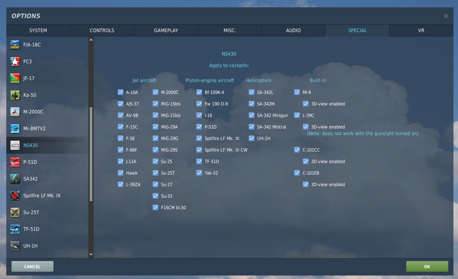This screenshot has height=279, width=458.
Task: Toggle the MiG-15bis checkbox
Action: pos(155,104)
